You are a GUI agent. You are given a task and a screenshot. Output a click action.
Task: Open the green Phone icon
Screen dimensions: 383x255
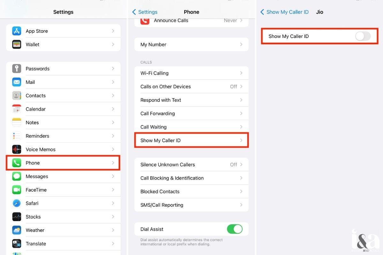coord(17,163)
